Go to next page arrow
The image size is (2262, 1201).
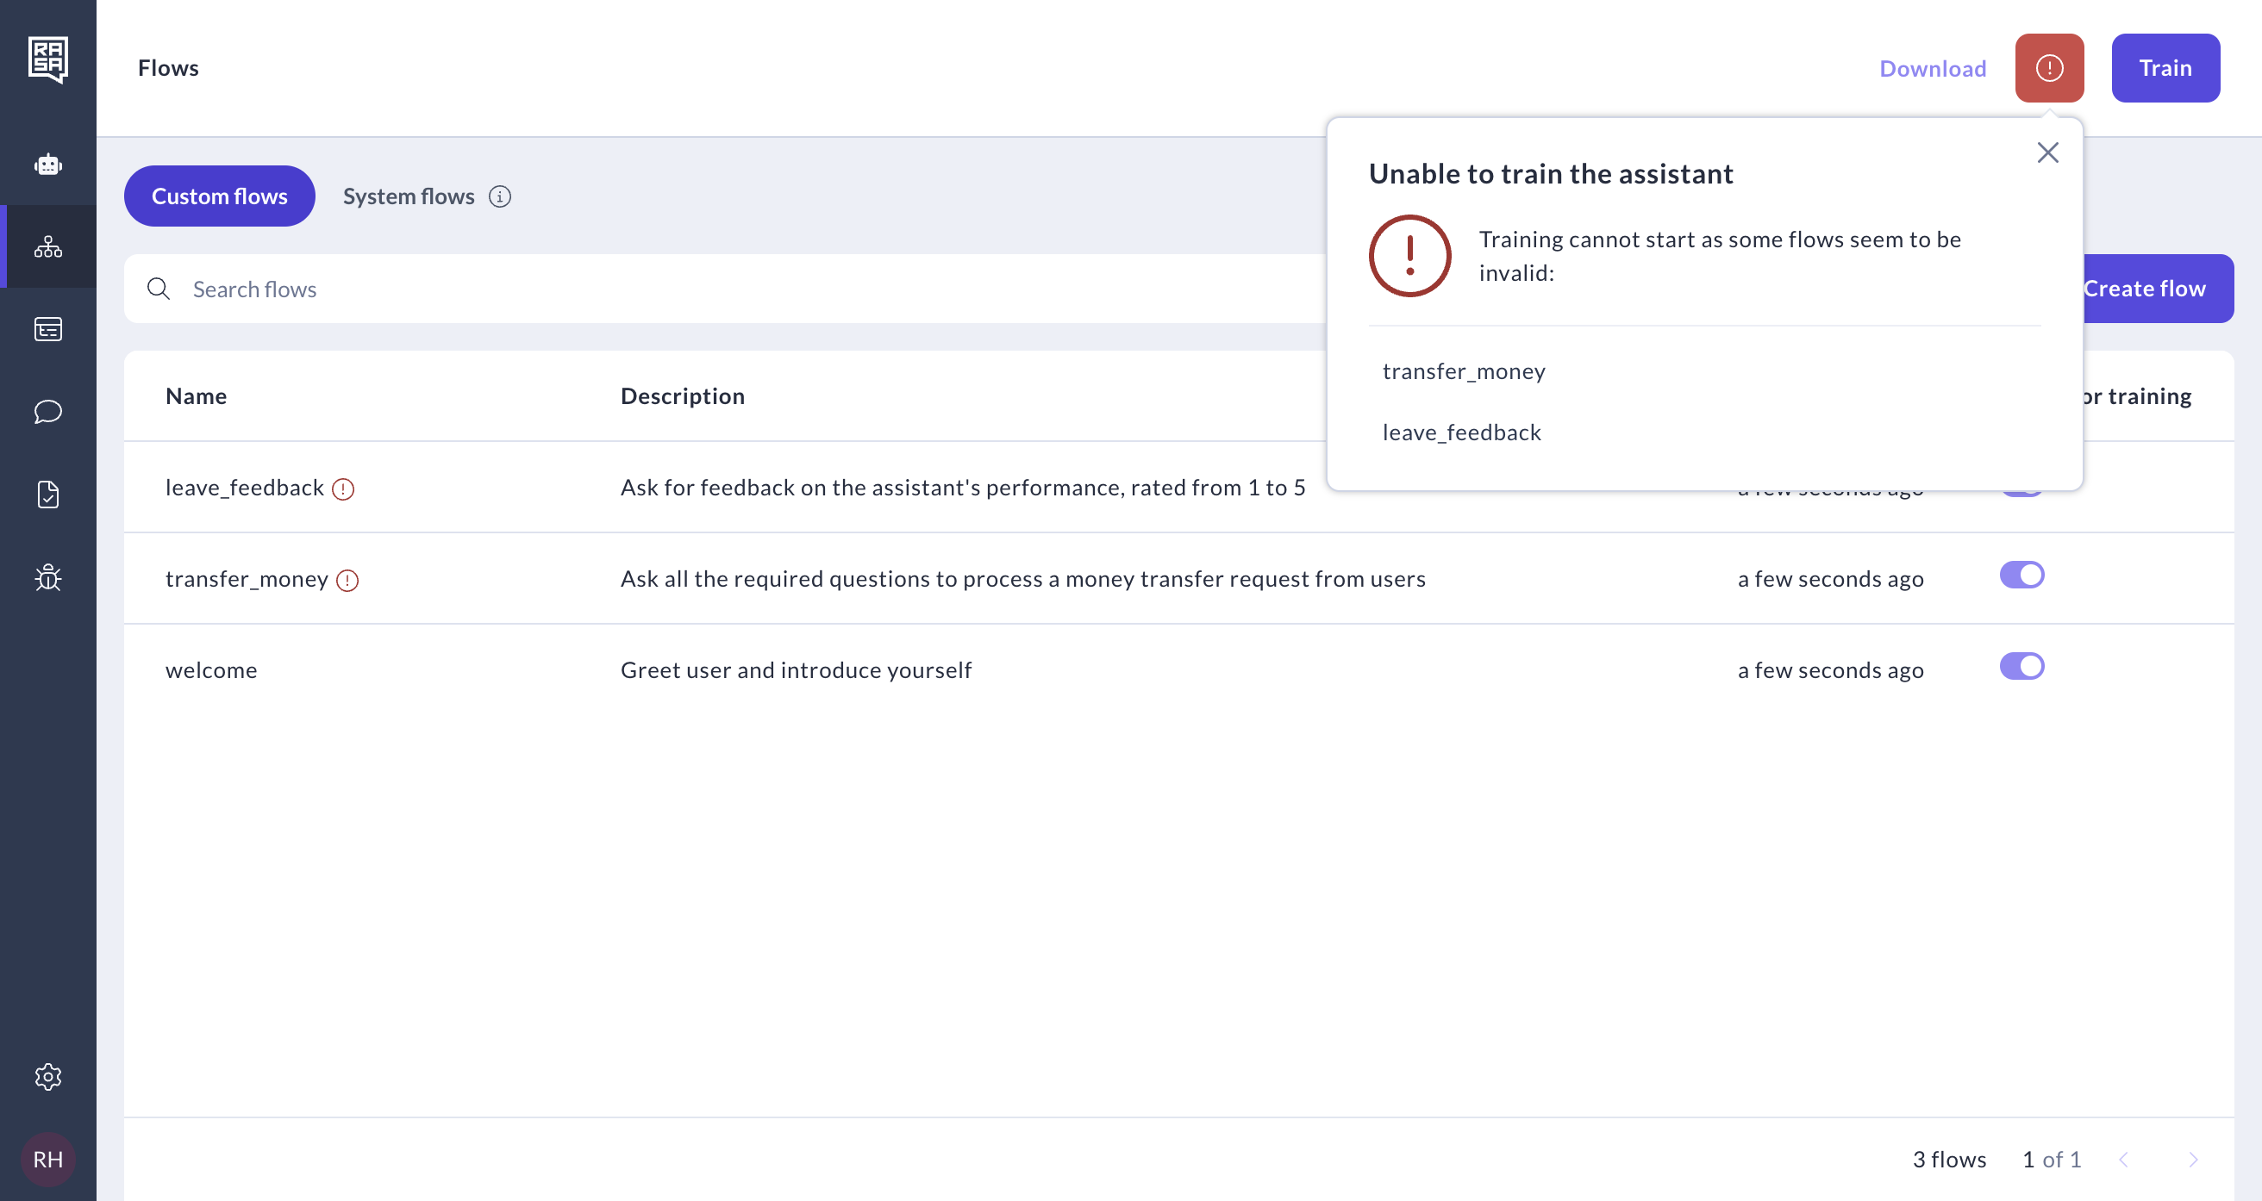pos(2193,1160)
